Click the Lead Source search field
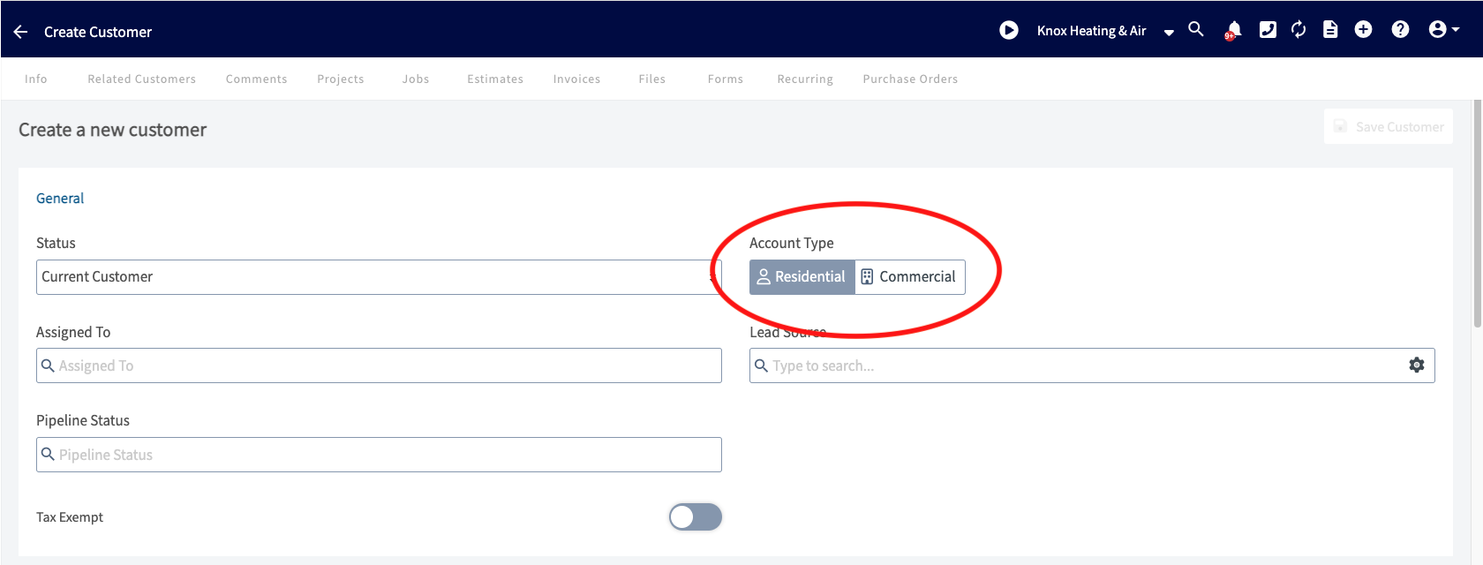1483x565 pixels. pyautogui.click(x=1092, y=365)
